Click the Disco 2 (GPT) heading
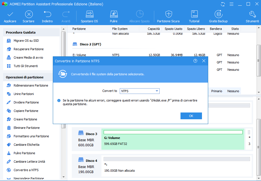Image resolution: width=261 pixels, height=181 pixels. tap(90, 44)
